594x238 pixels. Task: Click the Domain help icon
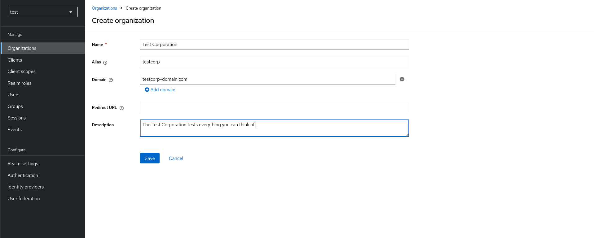click(111, 80)
